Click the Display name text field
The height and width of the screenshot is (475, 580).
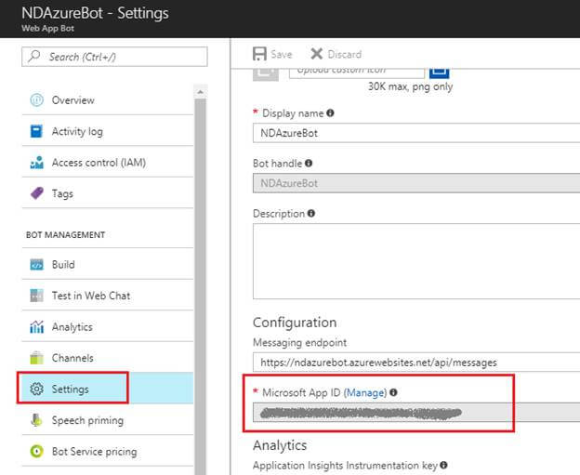416,133
